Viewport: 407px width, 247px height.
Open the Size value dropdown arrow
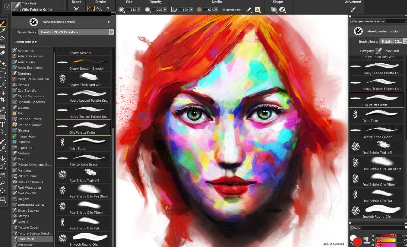coord(139,10)
